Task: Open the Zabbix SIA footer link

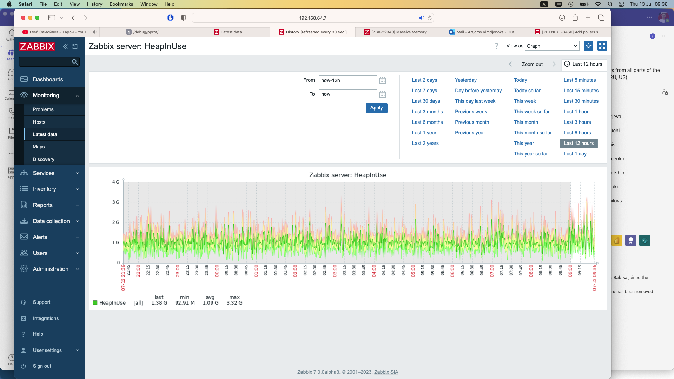Action: [386, 372]
